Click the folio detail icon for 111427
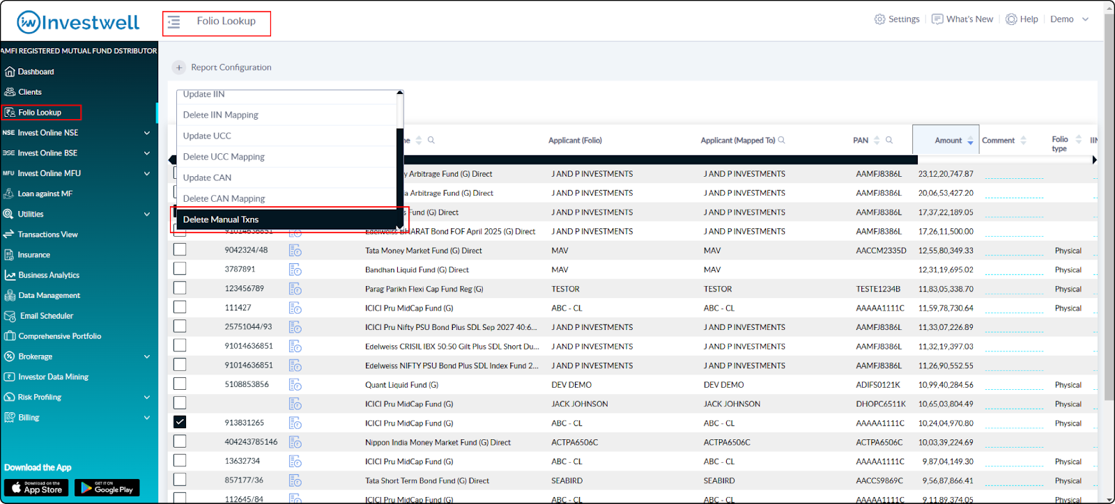The width and height of the screenshot is (1115, 504). [295, 308]
